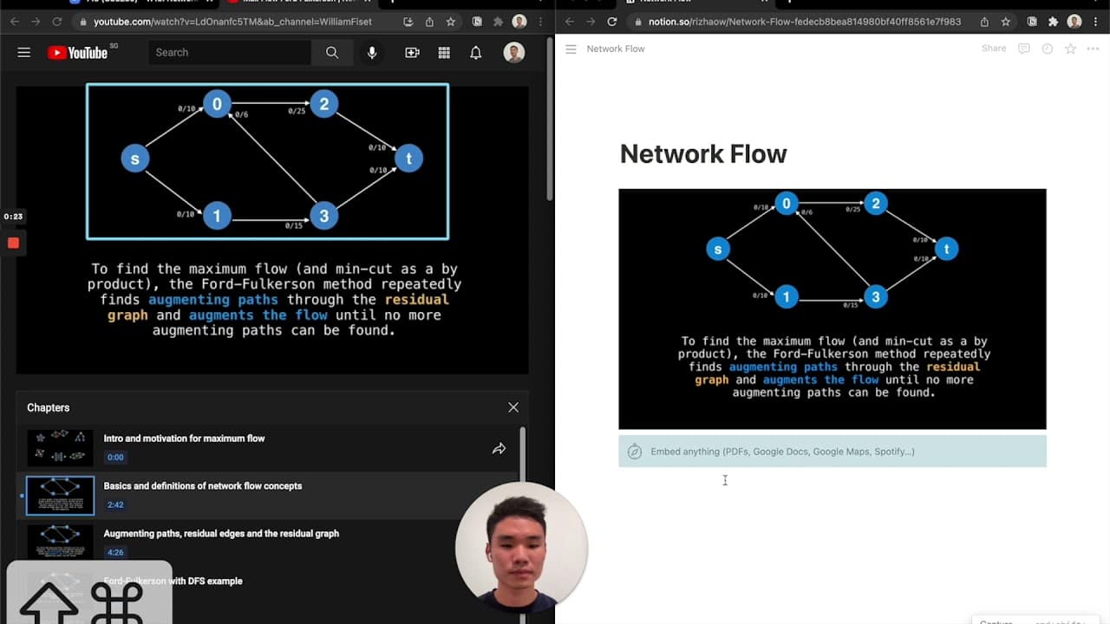
Task: Click the YouTube page vertical scrollbar
Action: tap(550, 117)
